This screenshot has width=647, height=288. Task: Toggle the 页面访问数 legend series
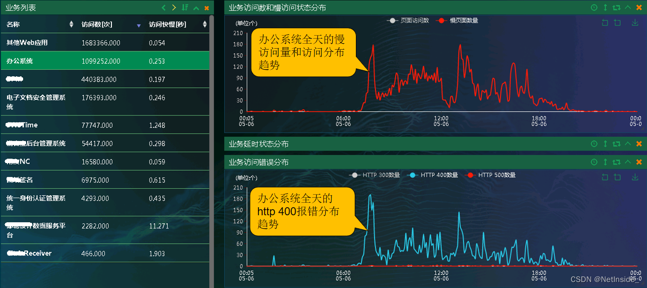pyautogui.click(x=408, y=21)
